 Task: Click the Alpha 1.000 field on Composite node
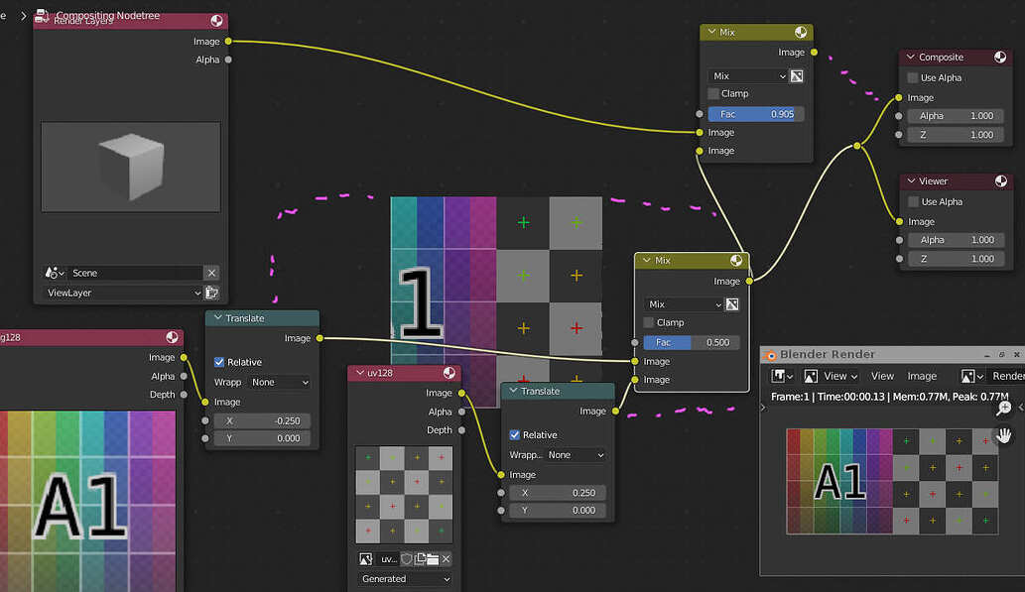(x=956, y=116)
